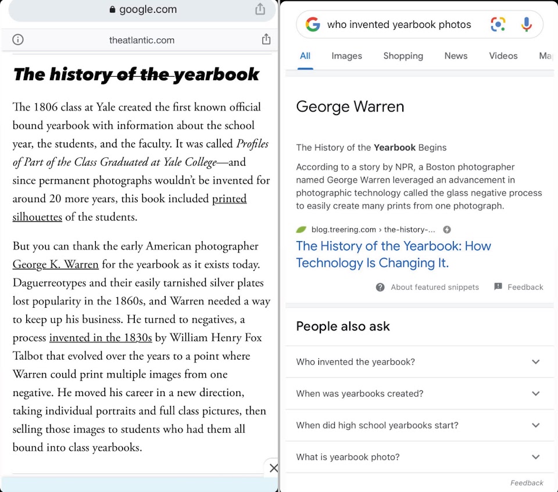
Task: Open the partially visible Maps tab
Action: pos(546,56)
